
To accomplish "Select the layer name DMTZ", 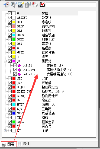I will tap(20, 39).
